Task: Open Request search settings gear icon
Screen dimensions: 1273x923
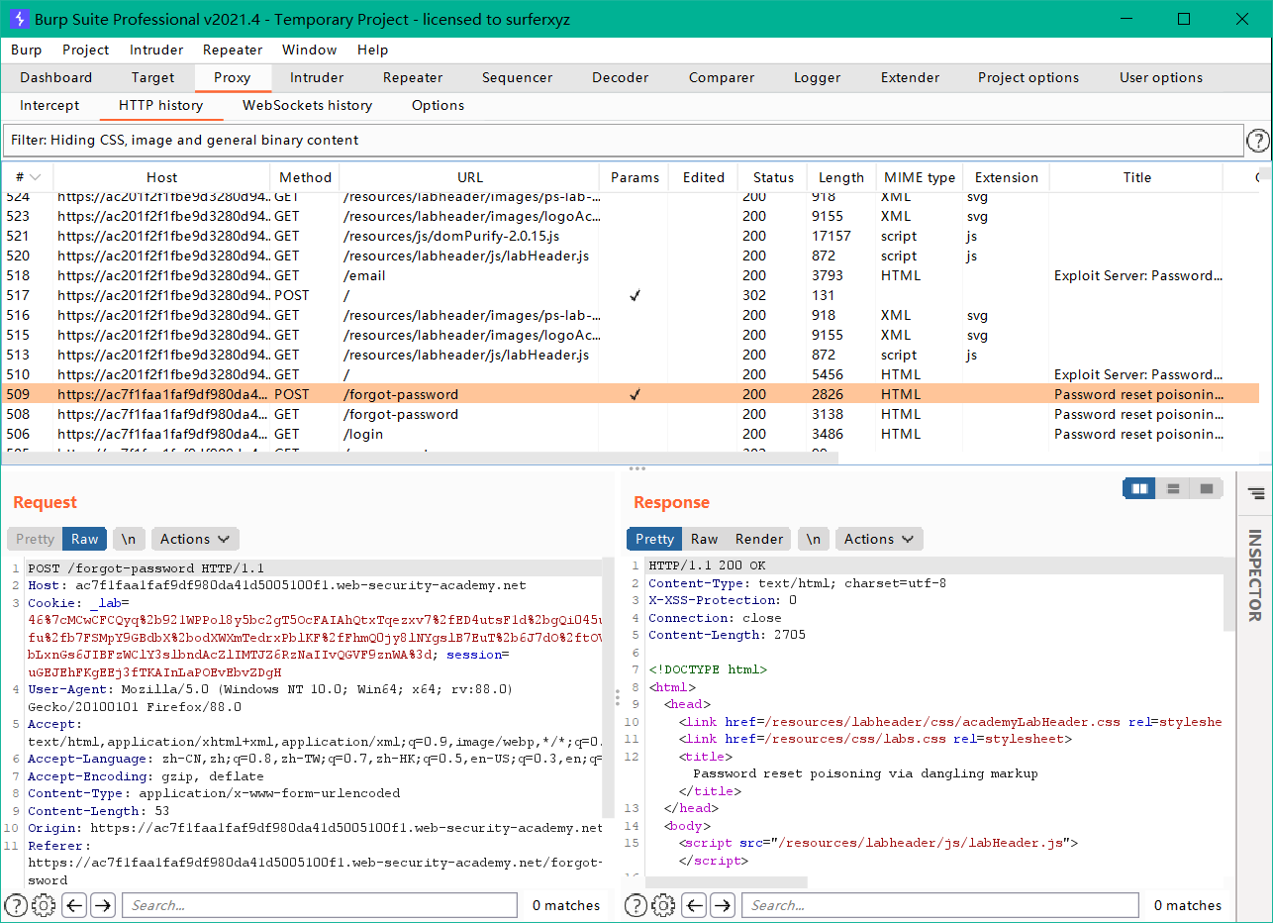Action: coord(44,905)
